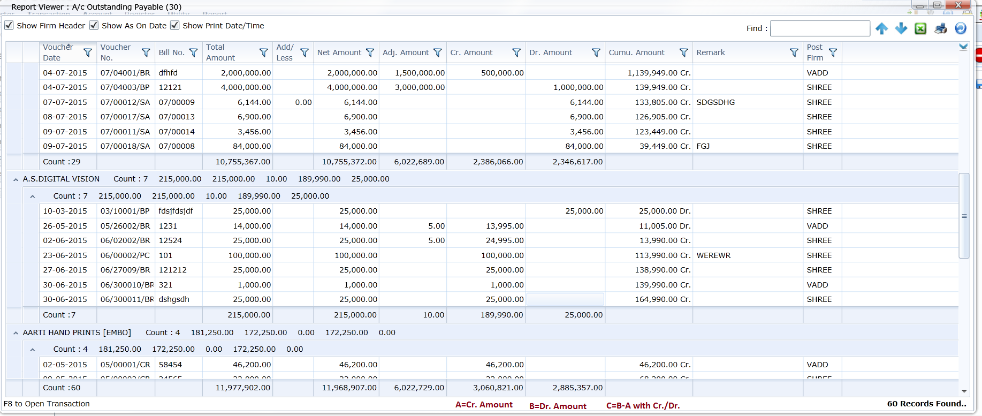The width and height of the screenshot is (982, 416).
Task: Open the column chooser arrow at grid corner
Action: pyautogui.click(x=963, y=47)
